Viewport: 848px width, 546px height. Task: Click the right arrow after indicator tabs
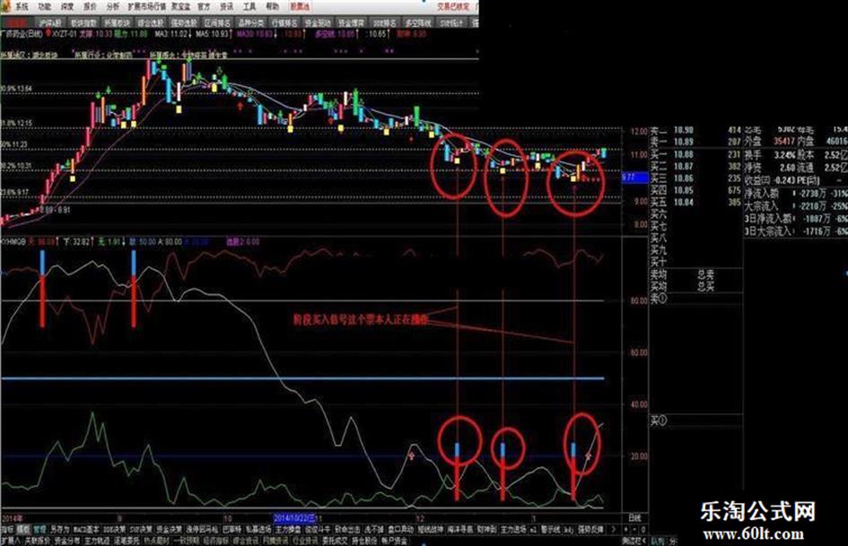613,529
